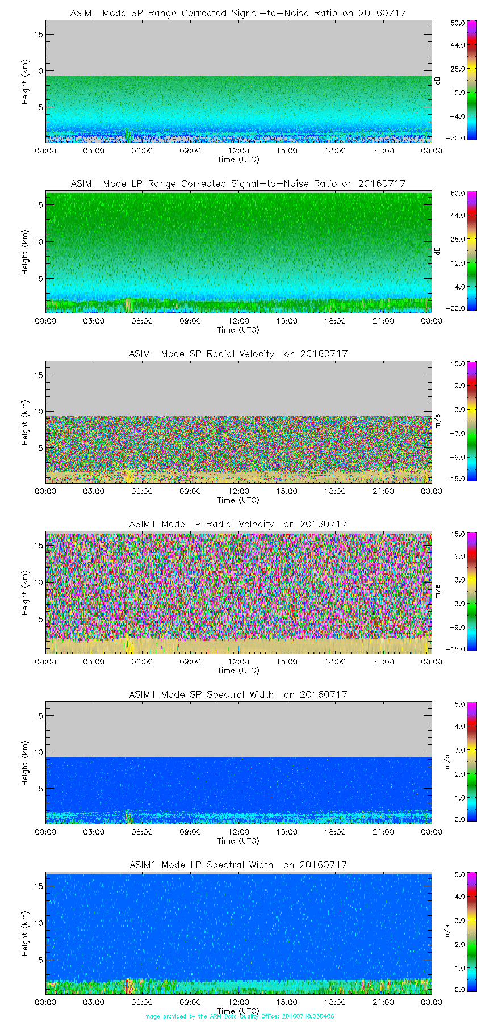This screenshot has height=1022, width=477.
Task: Click the LP Signal-to-Noise Ratio plot title
Action: [x=238, y=183]
